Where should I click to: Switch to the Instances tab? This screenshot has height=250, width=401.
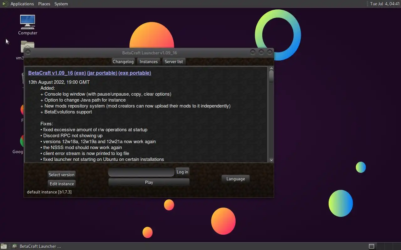[x=148, y=62]
